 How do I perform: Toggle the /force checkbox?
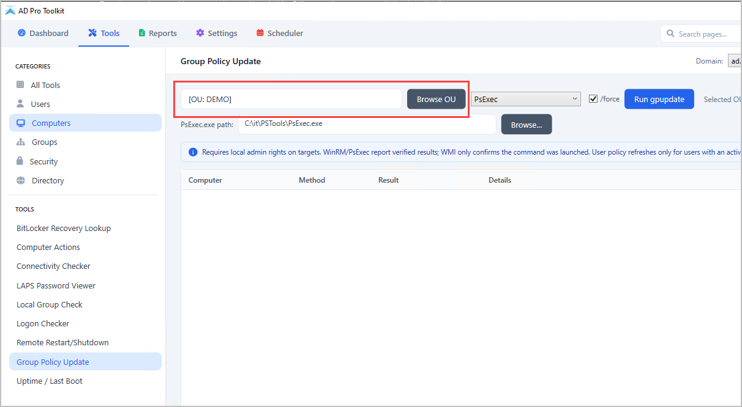point(593,99)
